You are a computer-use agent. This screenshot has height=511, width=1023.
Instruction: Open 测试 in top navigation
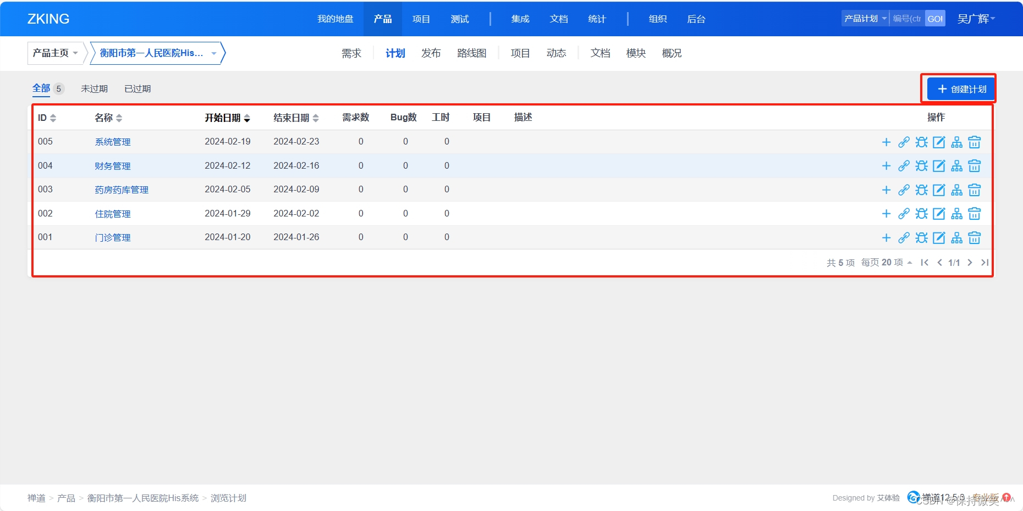click(x=459, y=19)
